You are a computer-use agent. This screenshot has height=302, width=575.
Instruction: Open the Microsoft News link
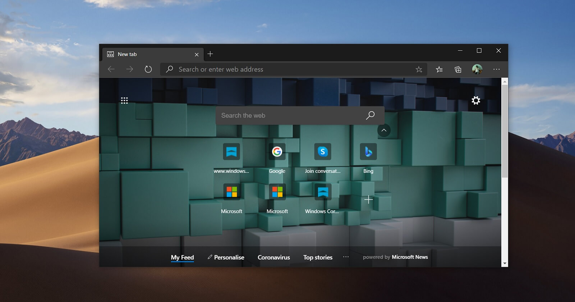coord(410,257)
